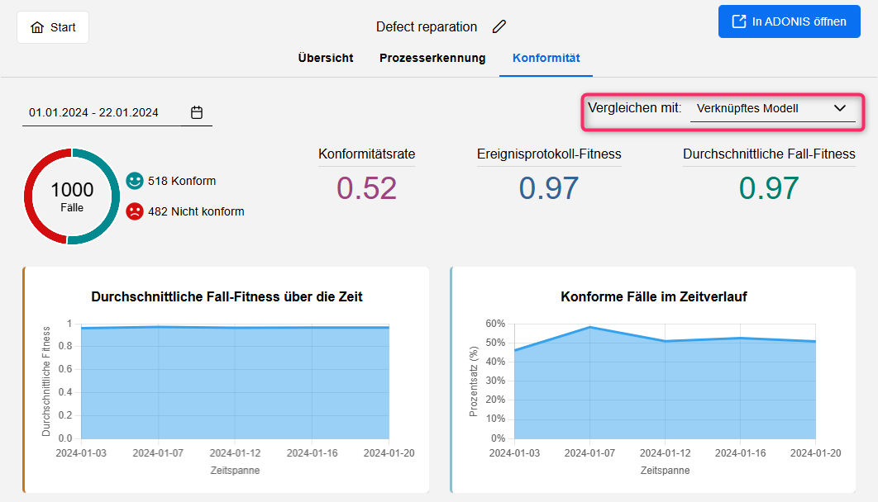Open the Prozesserkennung tab
878x502 pixels.
click(432, 58)
